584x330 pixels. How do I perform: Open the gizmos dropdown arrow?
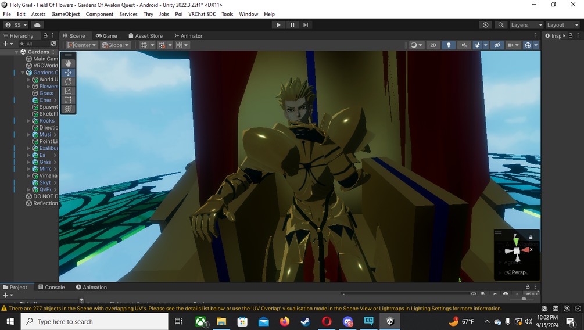(536, 45)
